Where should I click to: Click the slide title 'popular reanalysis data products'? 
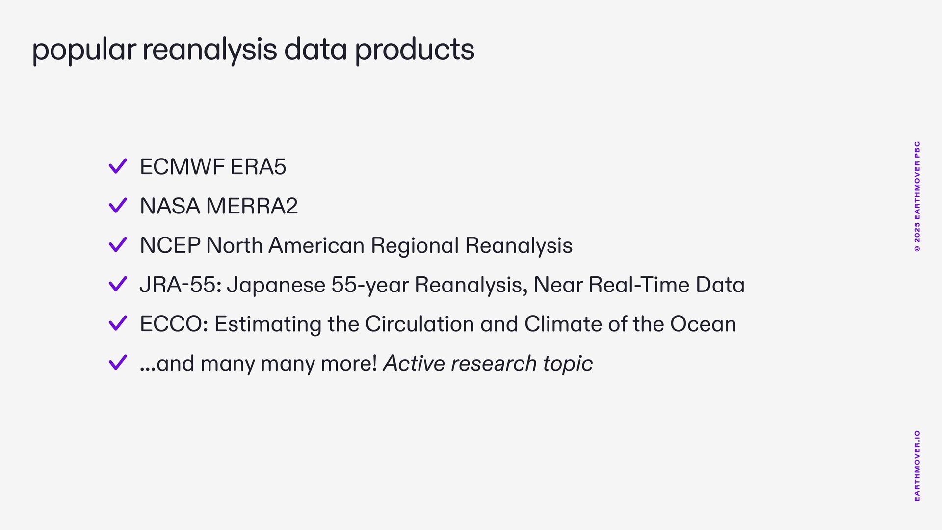pos(253,50)
